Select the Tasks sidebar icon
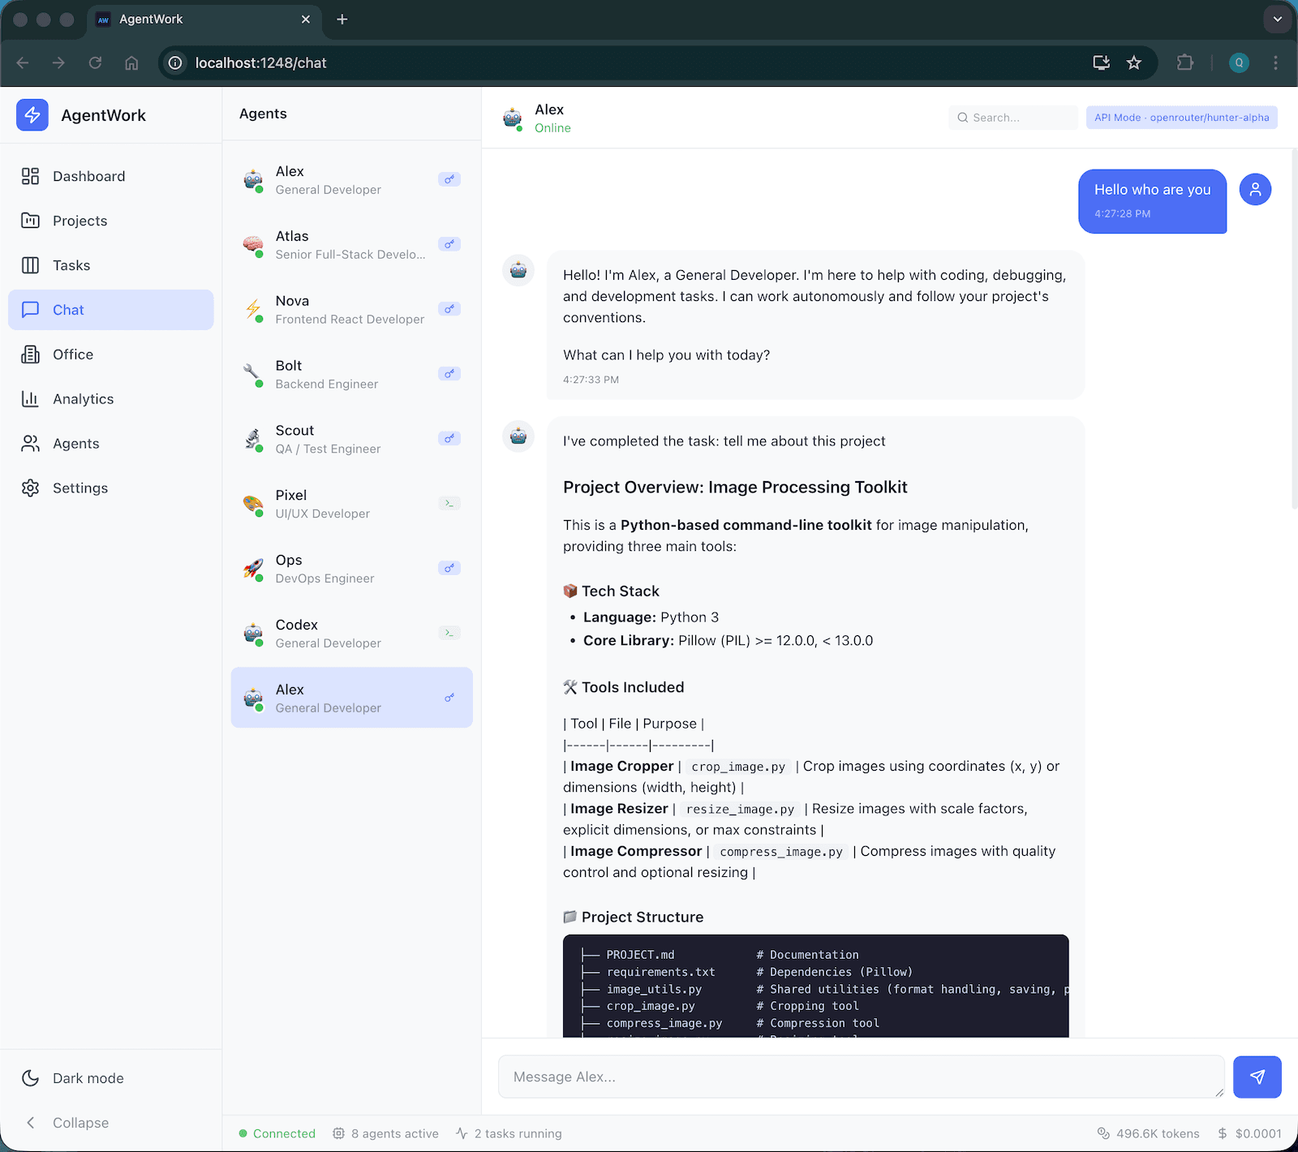The height and width of the screenshot is (1152, 1298). pos(30,265)
